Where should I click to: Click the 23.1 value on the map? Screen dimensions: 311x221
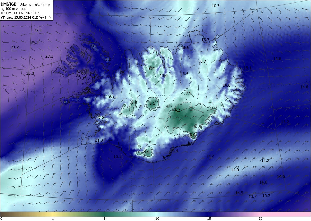(49, 56)
